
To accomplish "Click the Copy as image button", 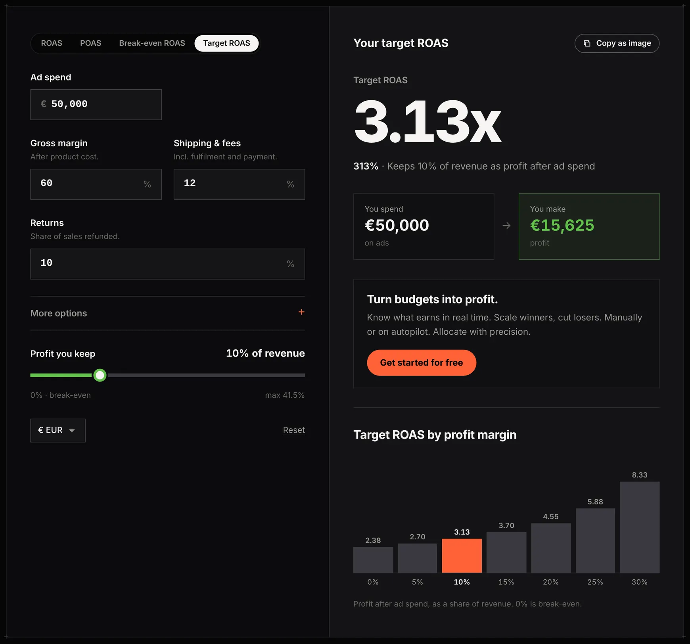I will [x=617, y=43].
